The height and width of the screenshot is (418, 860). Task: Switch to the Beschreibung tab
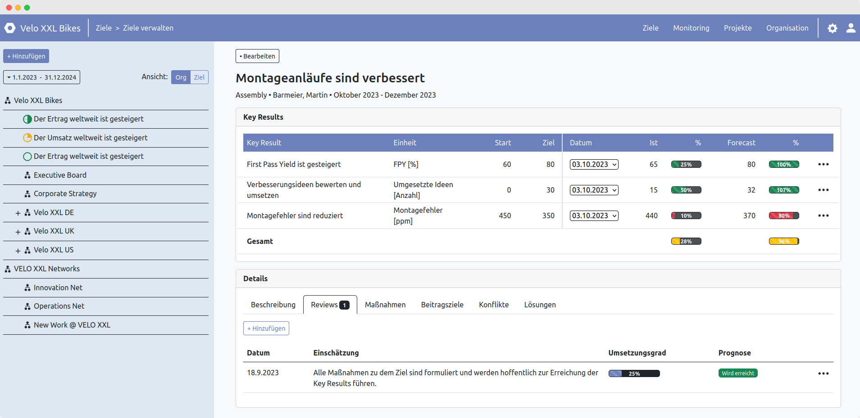273,305
